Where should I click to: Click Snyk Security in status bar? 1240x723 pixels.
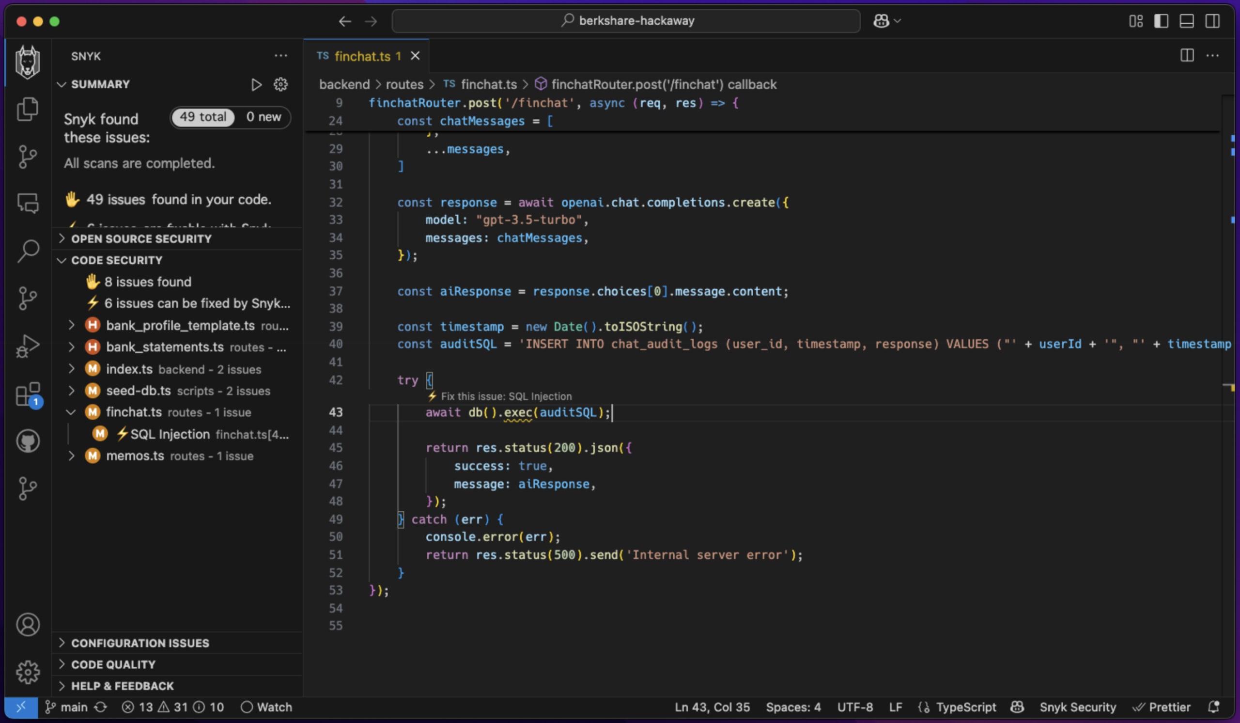tap(1078, 707)
